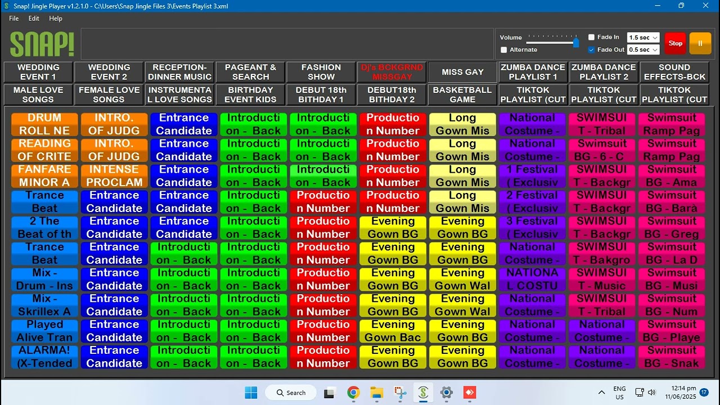Open the MISS GAY tab
This screenshot has height=405, width=720.
coord(463,72)
